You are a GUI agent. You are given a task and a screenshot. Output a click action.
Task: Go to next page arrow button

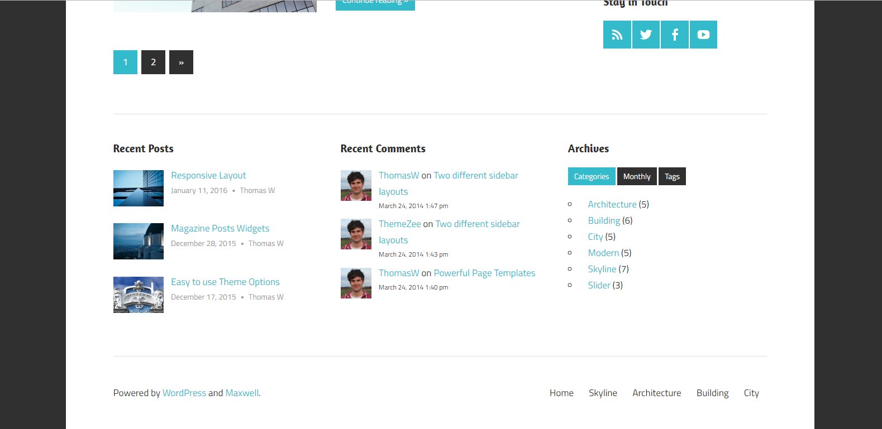181,62
